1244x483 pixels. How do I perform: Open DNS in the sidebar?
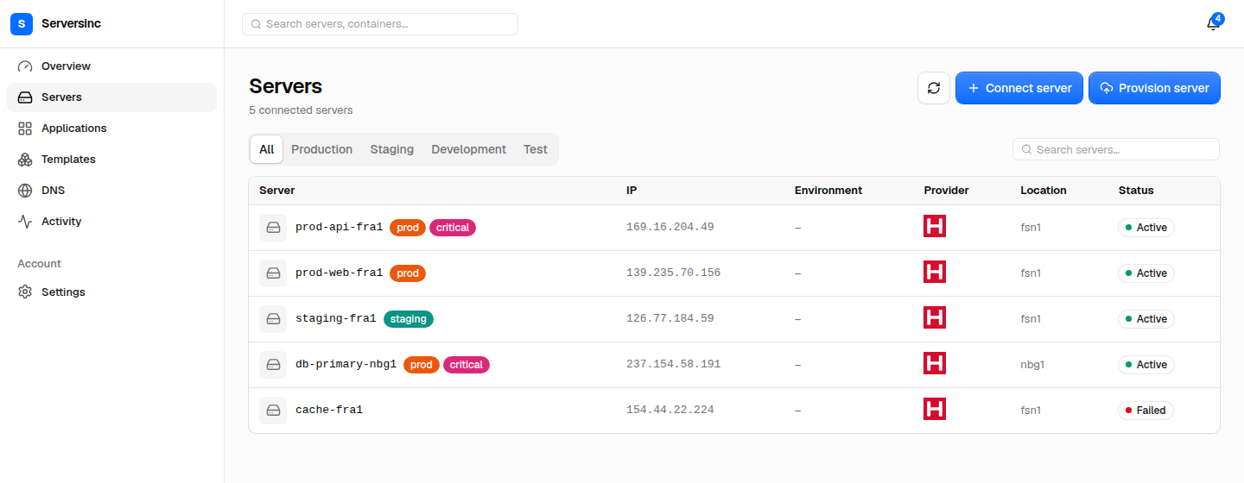pyautogui.click(x=111, y=191)
